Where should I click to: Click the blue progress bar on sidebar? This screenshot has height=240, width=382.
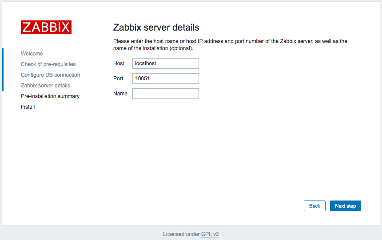pyautogui.click(x=3, y=70)
